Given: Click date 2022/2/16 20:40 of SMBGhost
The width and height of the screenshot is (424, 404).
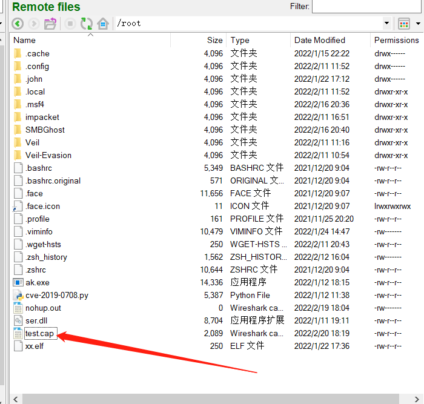Looking at the screenshot, I should (x=322, y=130).
